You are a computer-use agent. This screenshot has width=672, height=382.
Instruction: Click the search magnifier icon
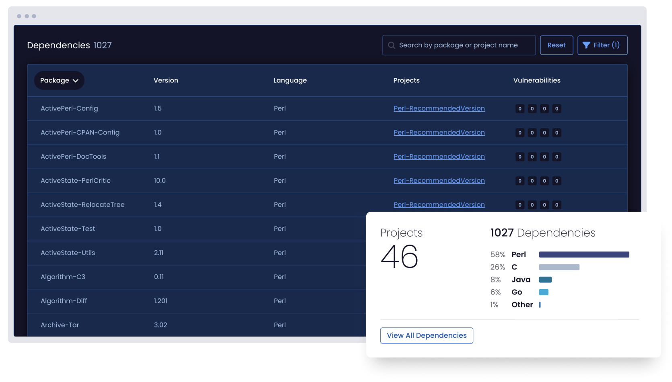tap(391, 45)
